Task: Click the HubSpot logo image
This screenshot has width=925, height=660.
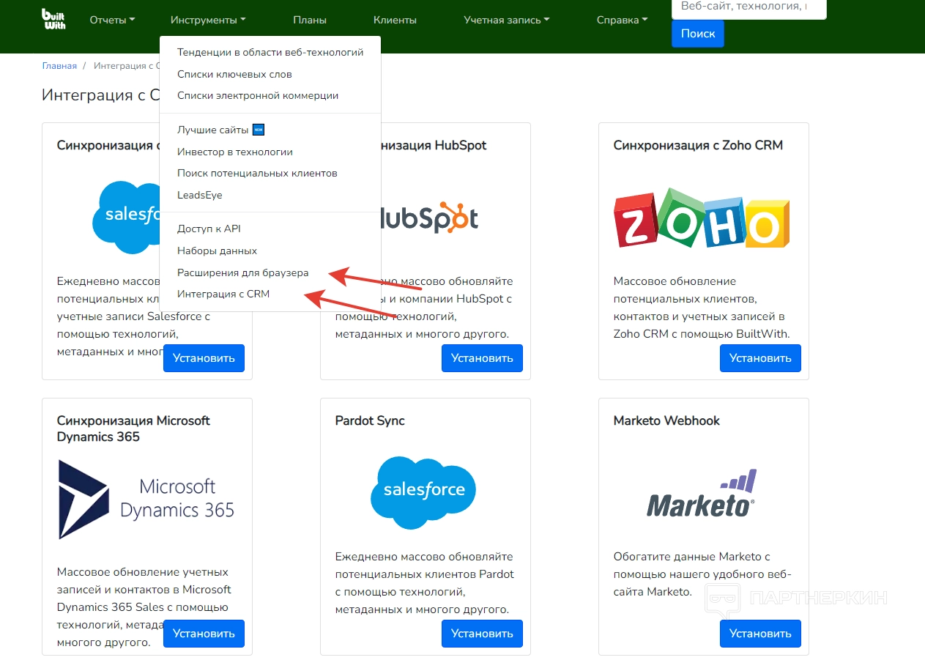Action: point(430,218)
